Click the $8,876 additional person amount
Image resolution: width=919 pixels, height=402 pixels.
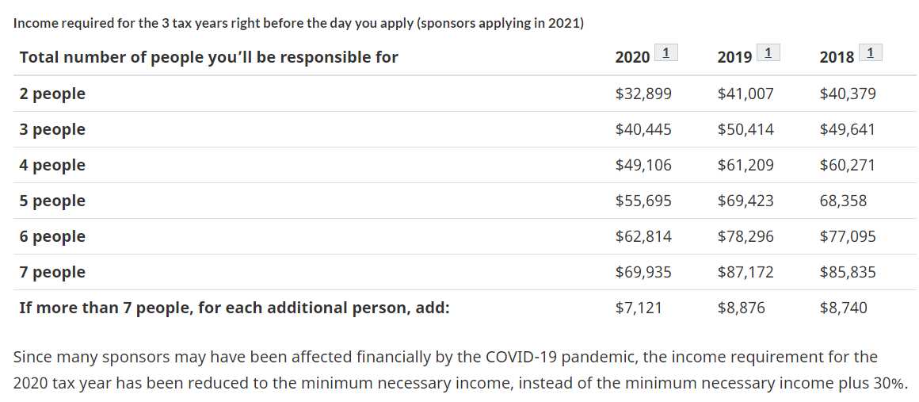742,308
